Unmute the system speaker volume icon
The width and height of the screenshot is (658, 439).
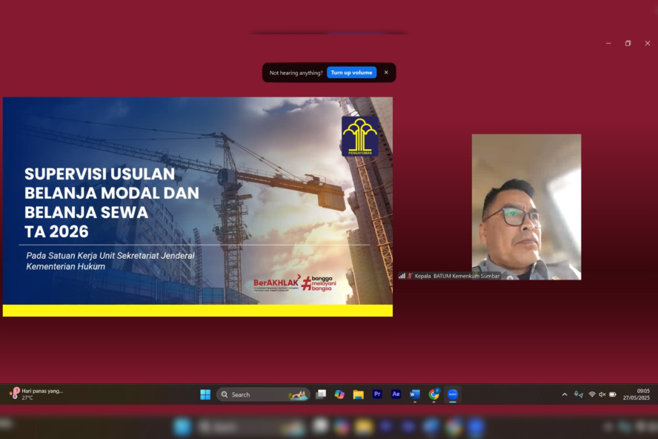(x=602, y=395)
